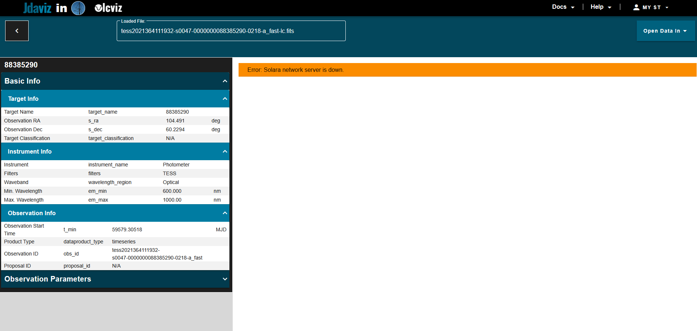Click the Instrument Info header title
697x331 pixels.
point(30,151)
